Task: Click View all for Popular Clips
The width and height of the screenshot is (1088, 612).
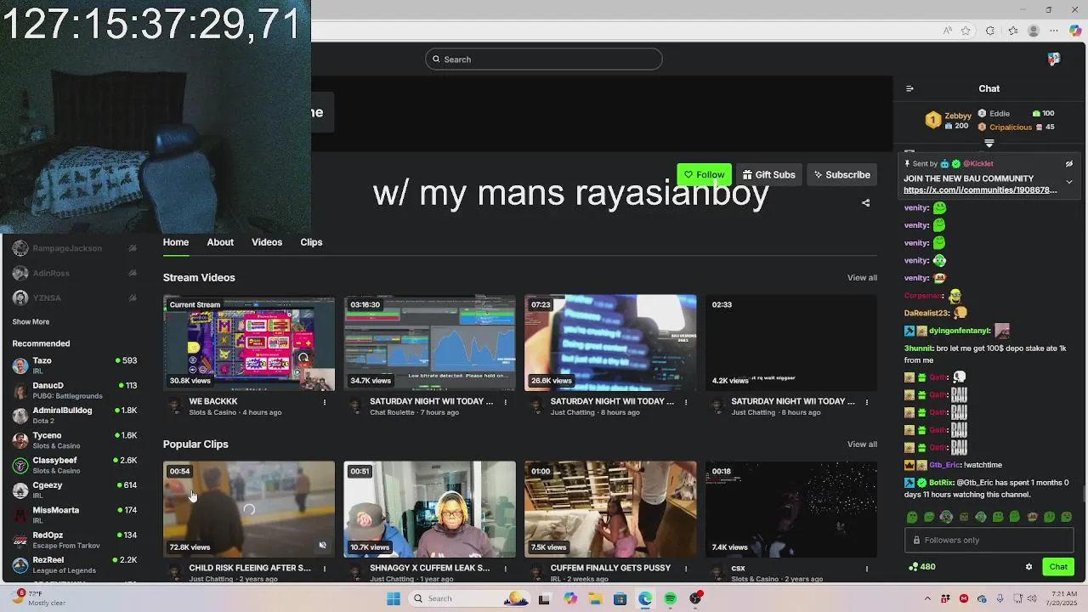Action: [x=862, y=445]
